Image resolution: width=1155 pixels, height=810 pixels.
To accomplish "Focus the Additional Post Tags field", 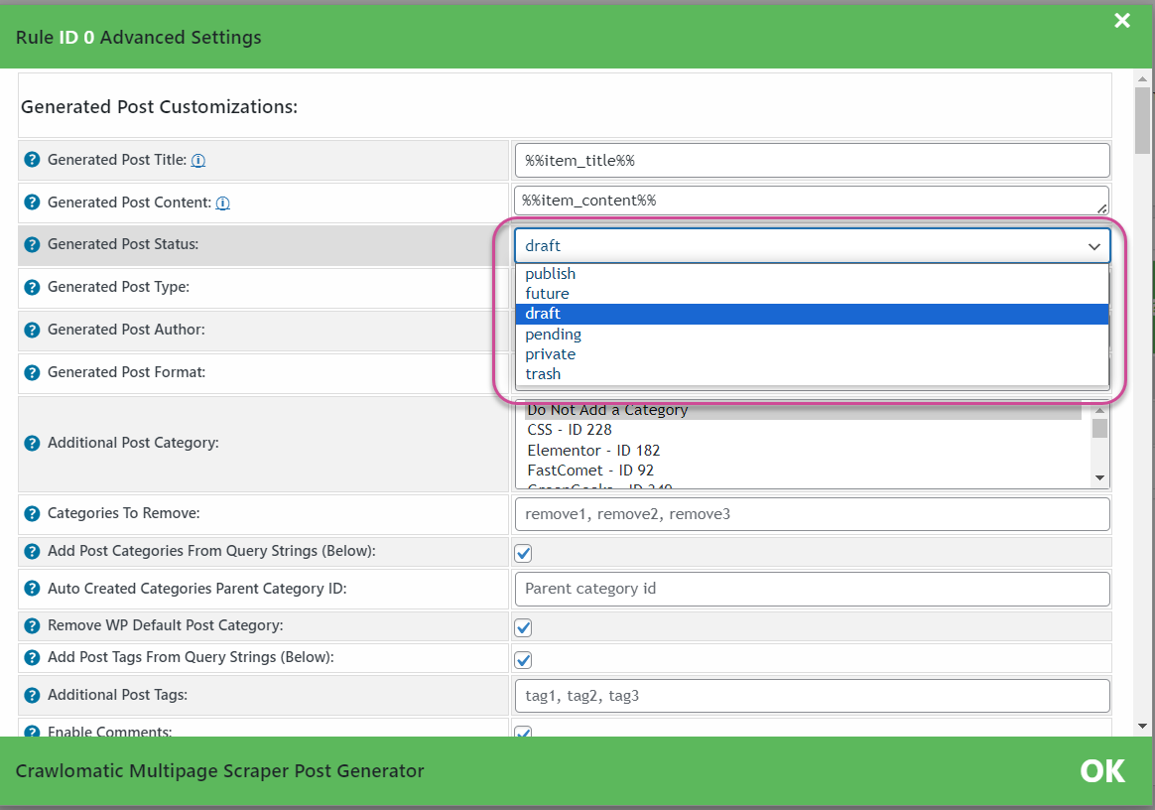I will point(812,696).
